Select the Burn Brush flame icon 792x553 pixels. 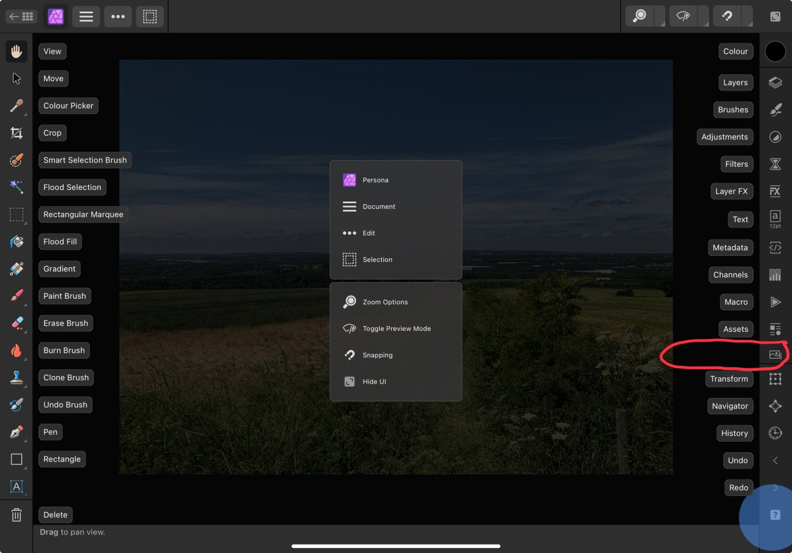pyautogui.click(x=16, y=350)
